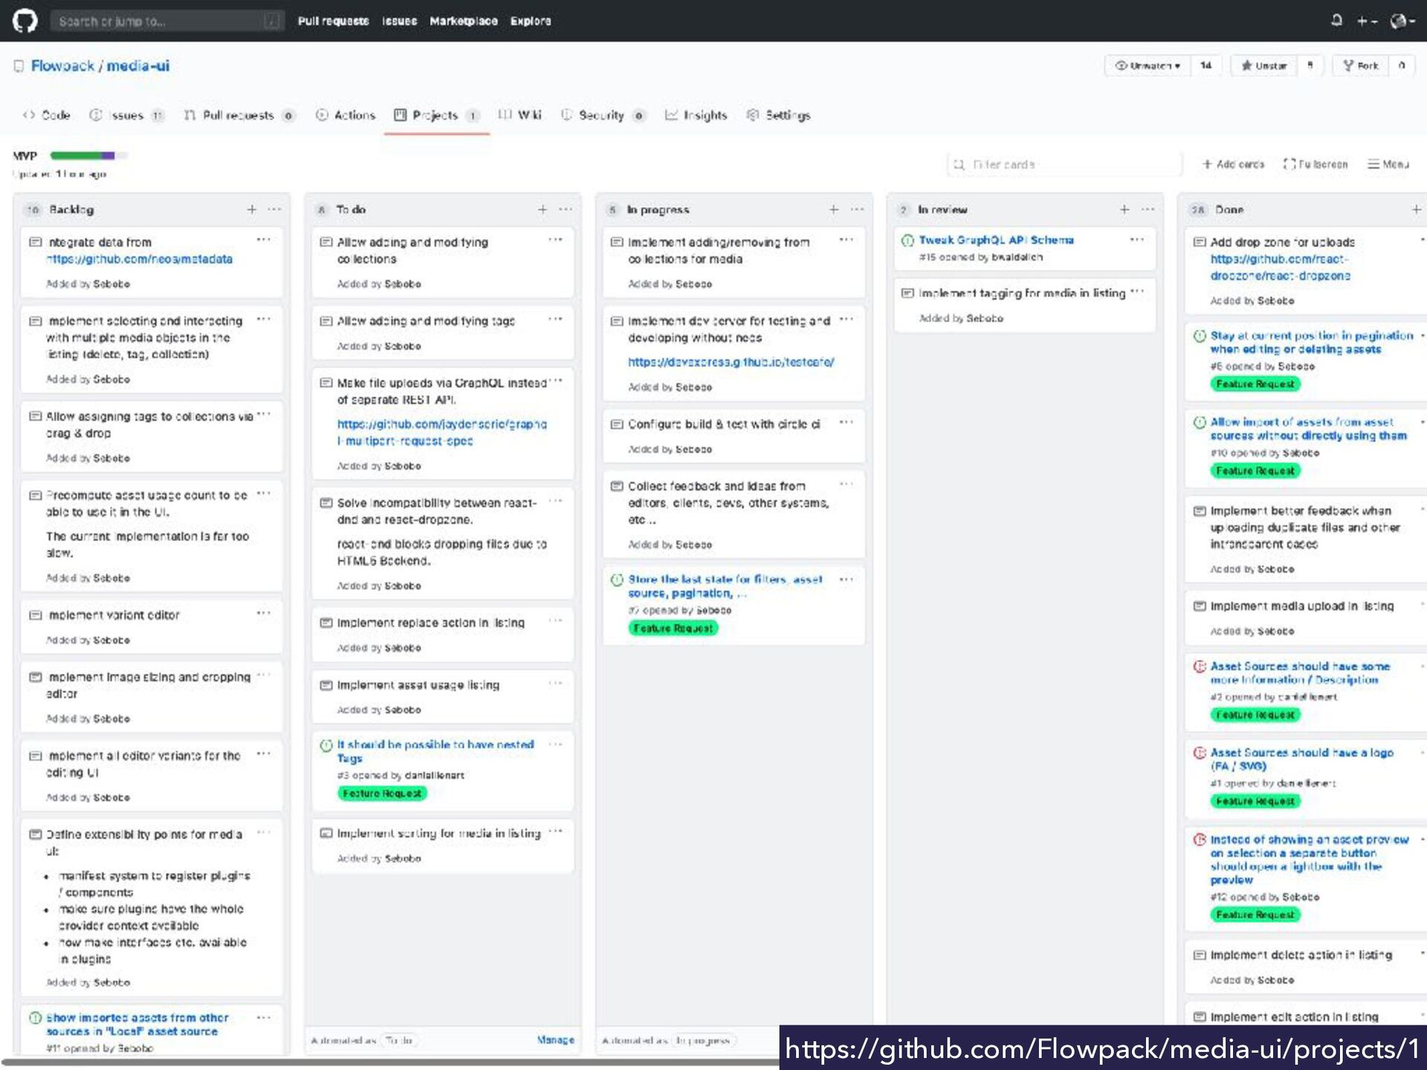1427x1070 pixels.
Task: Click the horizontal scrollbar at bottom
Action: [389, 1063]
